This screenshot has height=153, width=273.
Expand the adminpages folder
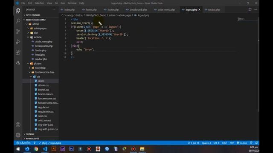click(x=40, y=28)
